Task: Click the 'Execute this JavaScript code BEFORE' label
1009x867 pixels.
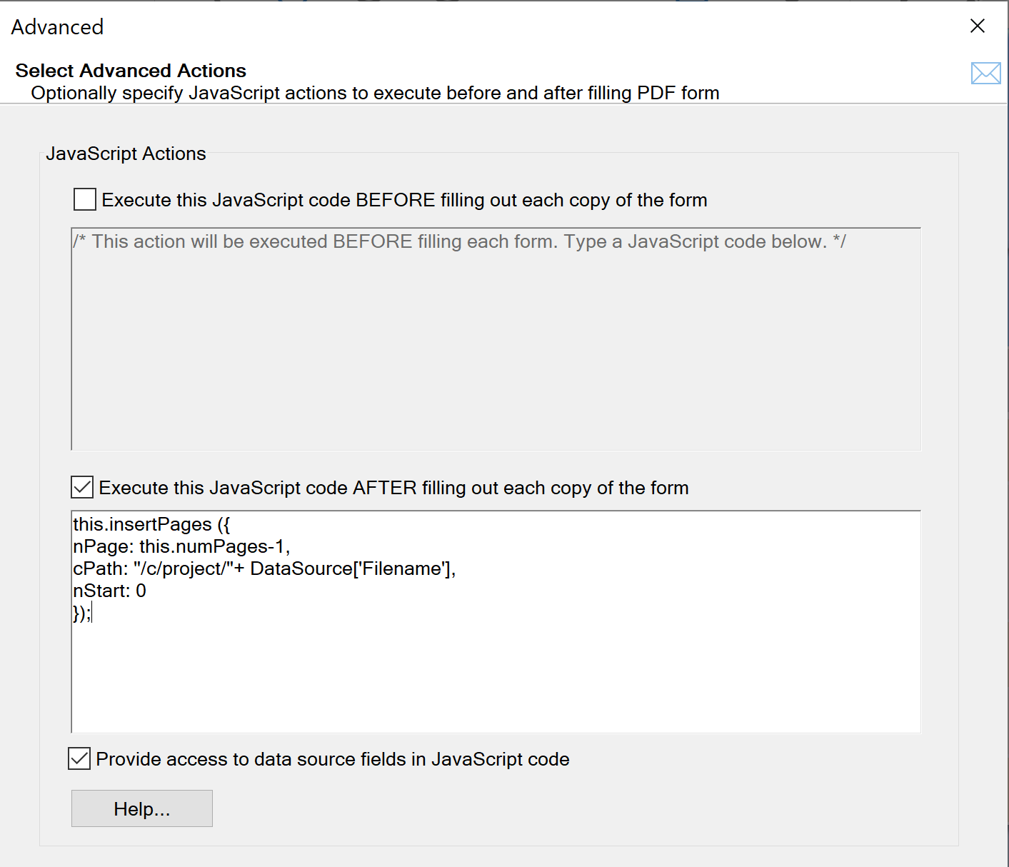Action: pyautogui.click(x=404, y=200)
